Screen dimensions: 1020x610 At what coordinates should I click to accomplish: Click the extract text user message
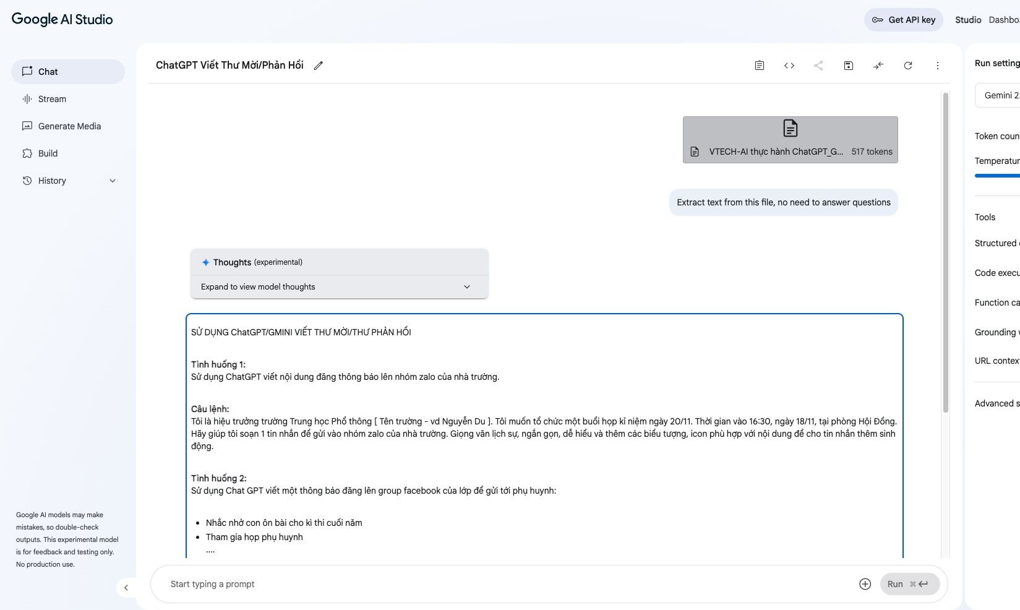pos(784,202)
